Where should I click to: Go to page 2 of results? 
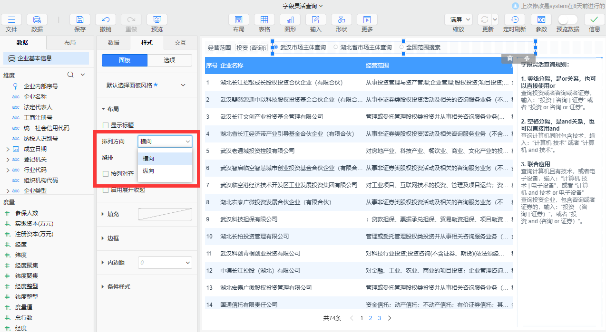[371, 318]
